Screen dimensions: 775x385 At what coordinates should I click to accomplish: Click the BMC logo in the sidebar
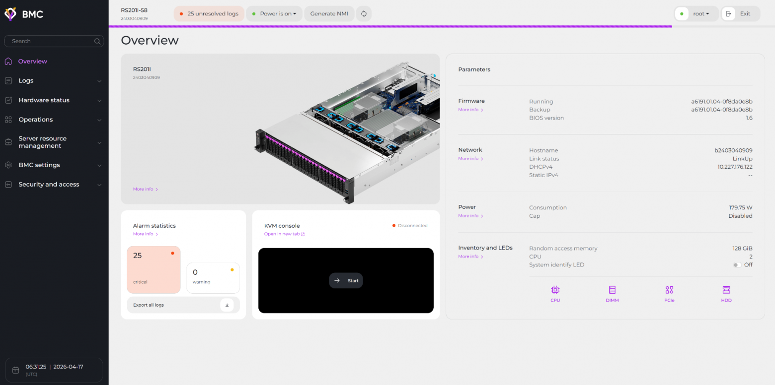tap(24, 14)
